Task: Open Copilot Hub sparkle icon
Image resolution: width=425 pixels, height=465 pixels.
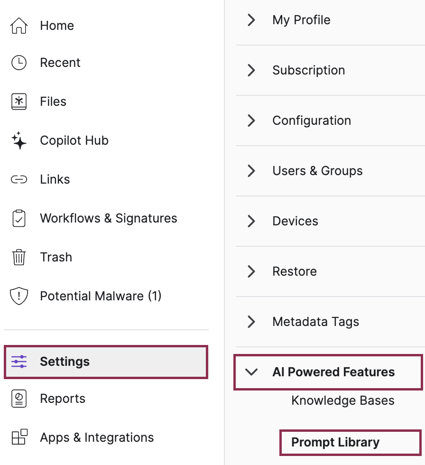Action: 19,140
